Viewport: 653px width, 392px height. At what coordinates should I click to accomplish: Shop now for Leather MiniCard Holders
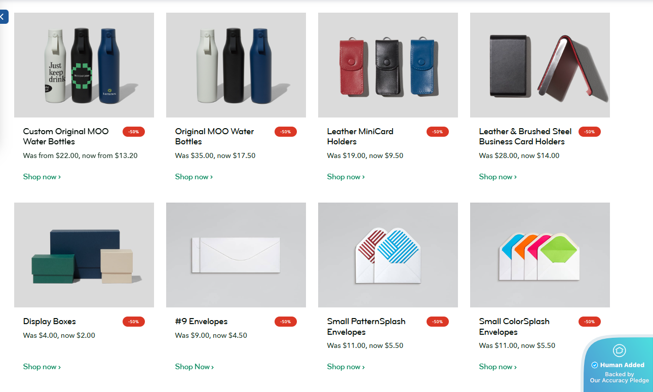pos(346,177)
